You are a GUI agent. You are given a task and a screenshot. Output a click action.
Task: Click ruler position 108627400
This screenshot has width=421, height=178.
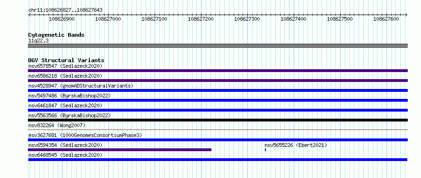293,19
